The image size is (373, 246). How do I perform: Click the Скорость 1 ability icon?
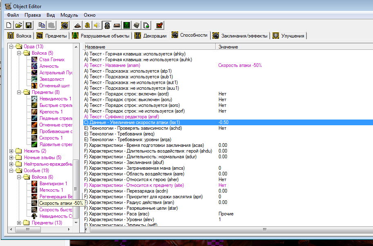coord(34,138)
